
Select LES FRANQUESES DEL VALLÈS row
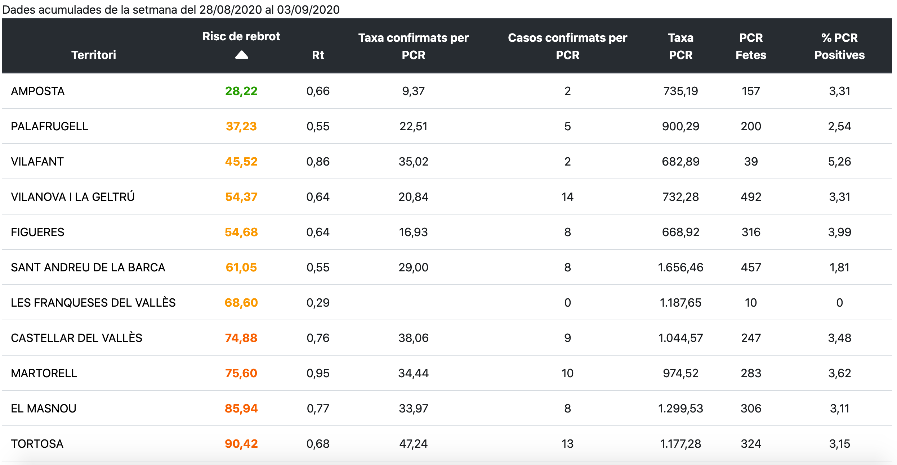[x=93, y=303]
